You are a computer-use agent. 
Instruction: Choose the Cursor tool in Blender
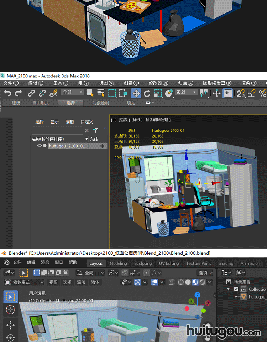[x=11, y=310]
